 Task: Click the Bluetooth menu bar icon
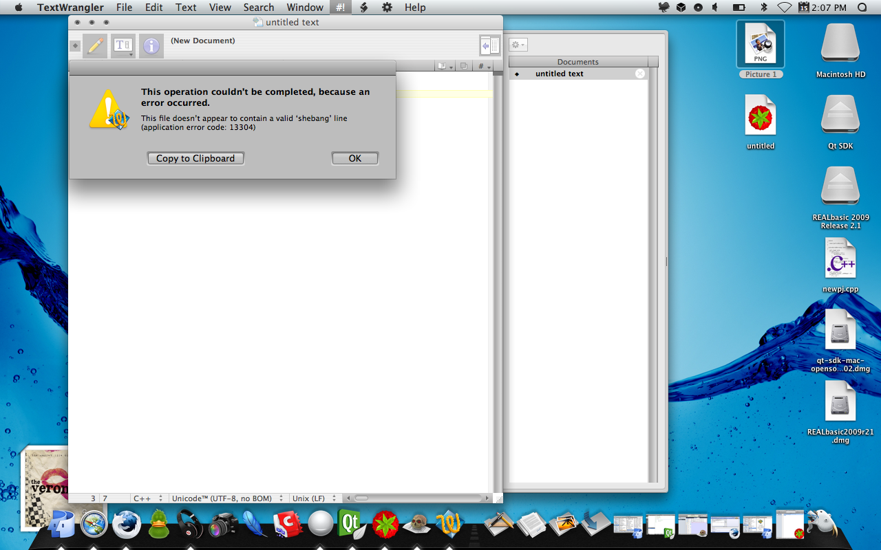(763, 8)
